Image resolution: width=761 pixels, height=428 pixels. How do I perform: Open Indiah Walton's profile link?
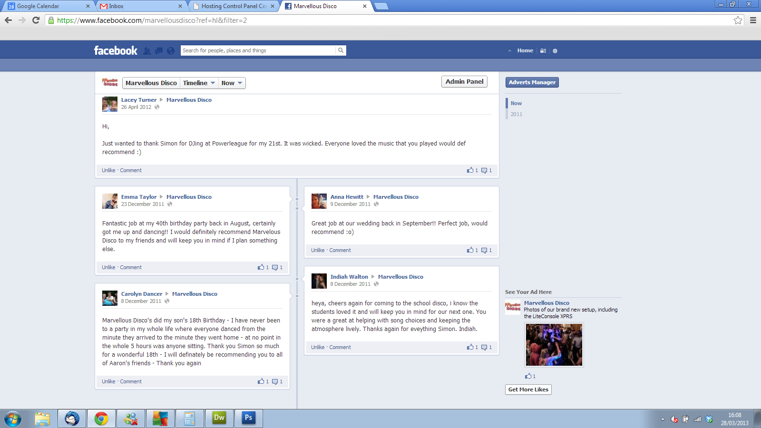pyautogui.click(x=349, y=277)
